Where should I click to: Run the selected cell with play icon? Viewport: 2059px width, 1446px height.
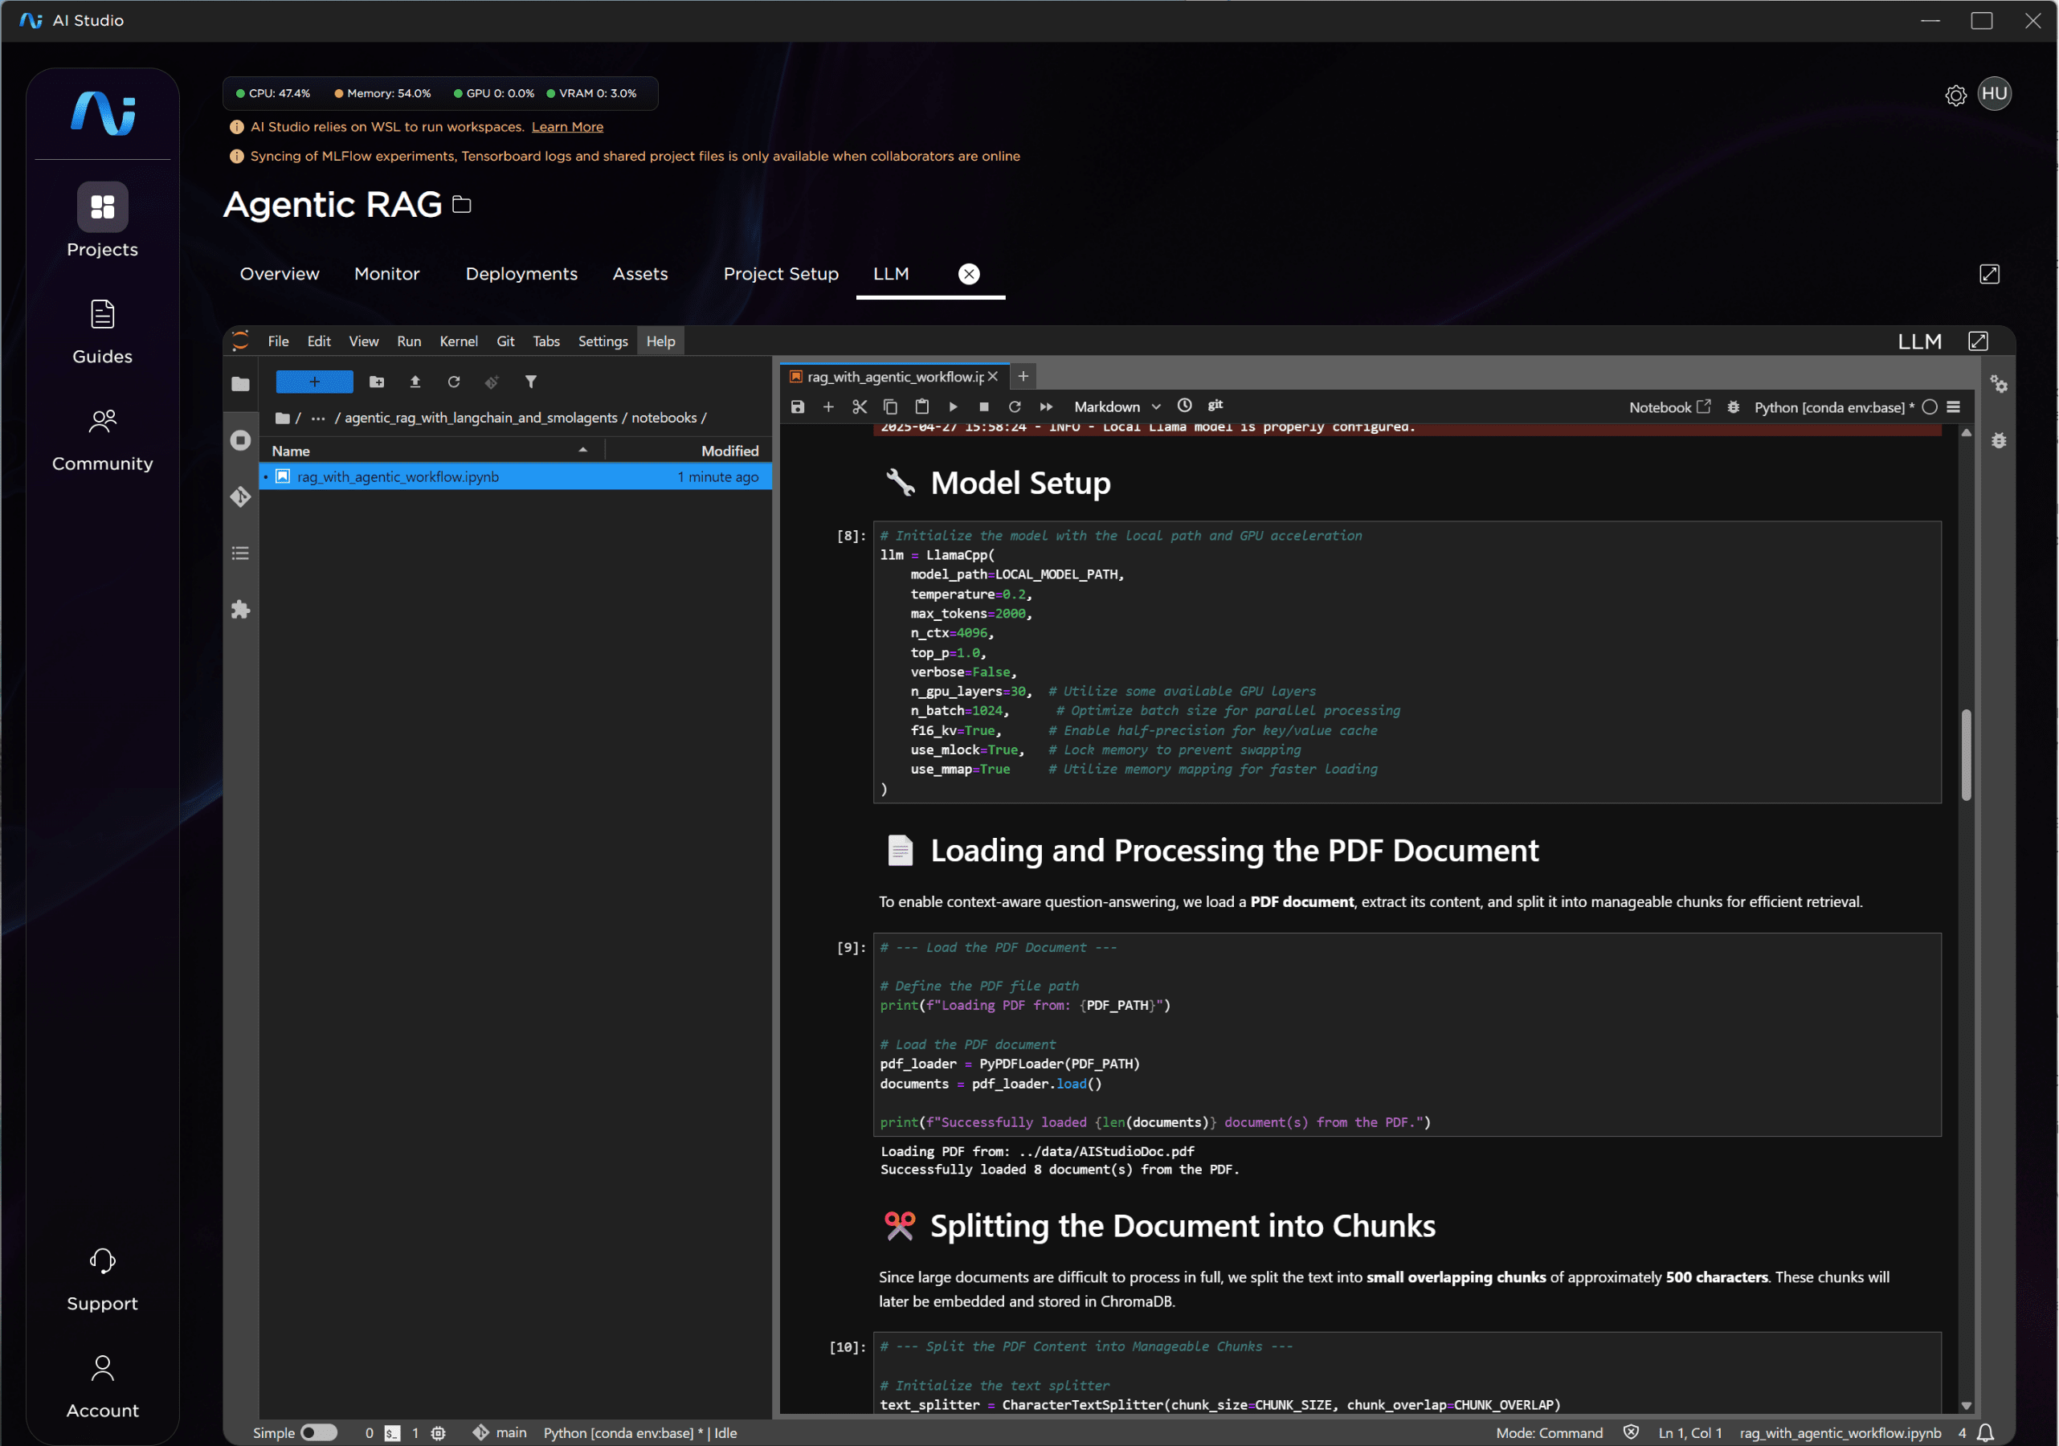coord(952,406)
